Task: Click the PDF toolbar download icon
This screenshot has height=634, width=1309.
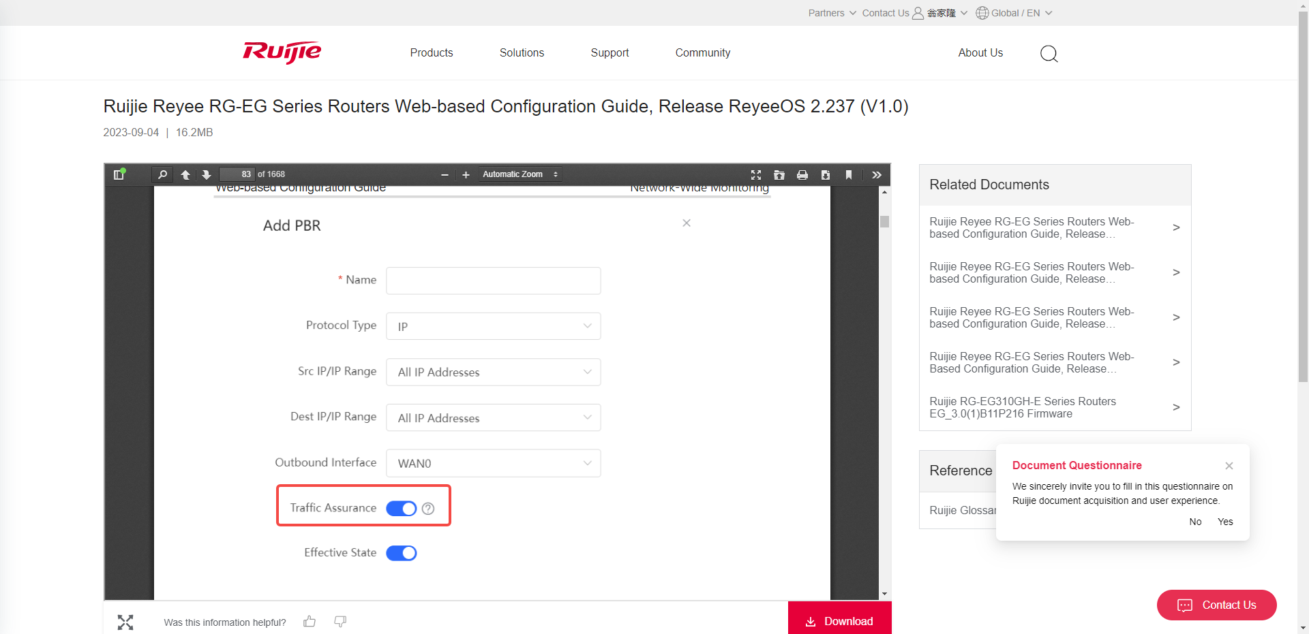Action: pos(826,175)
